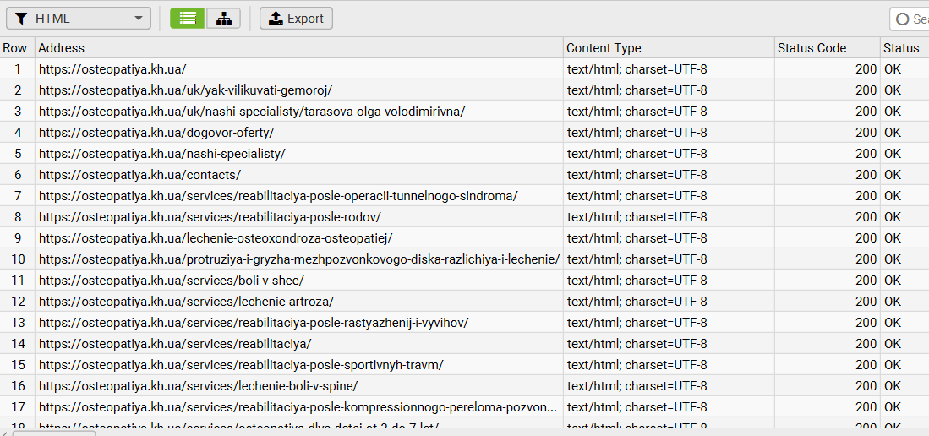
Task: Open the HTML filter dropdown
Action: click(x=79, y=19)
